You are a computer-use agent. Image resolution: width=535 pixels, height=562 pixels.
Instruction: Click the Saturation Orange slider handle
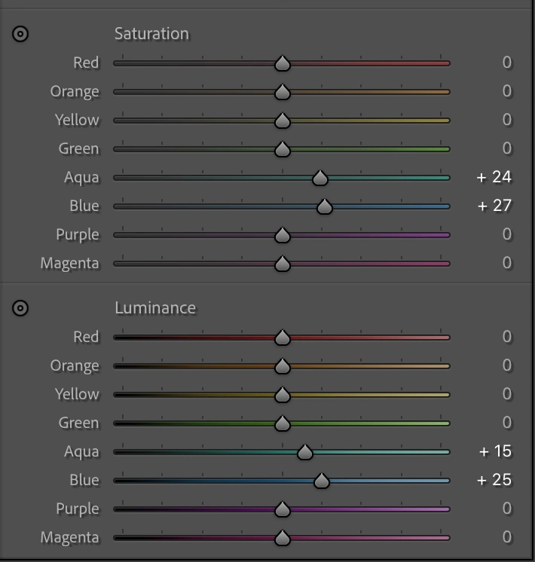(x=282, y=92)
